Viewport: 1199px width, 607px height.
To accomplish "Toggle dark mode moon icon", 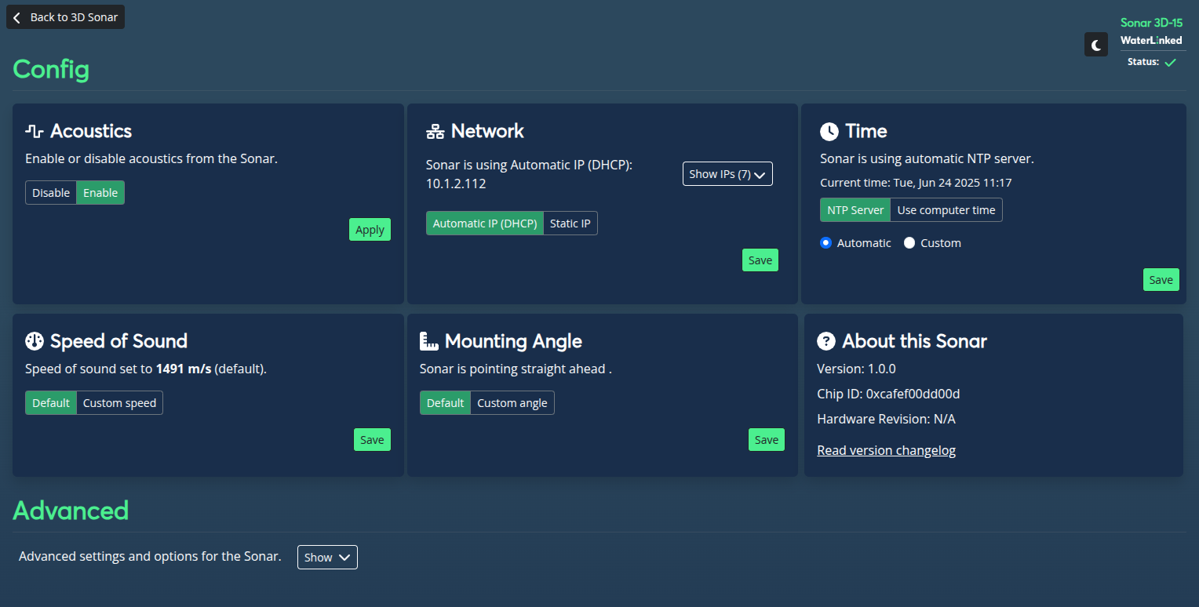I will click(x=1095, y=45).
